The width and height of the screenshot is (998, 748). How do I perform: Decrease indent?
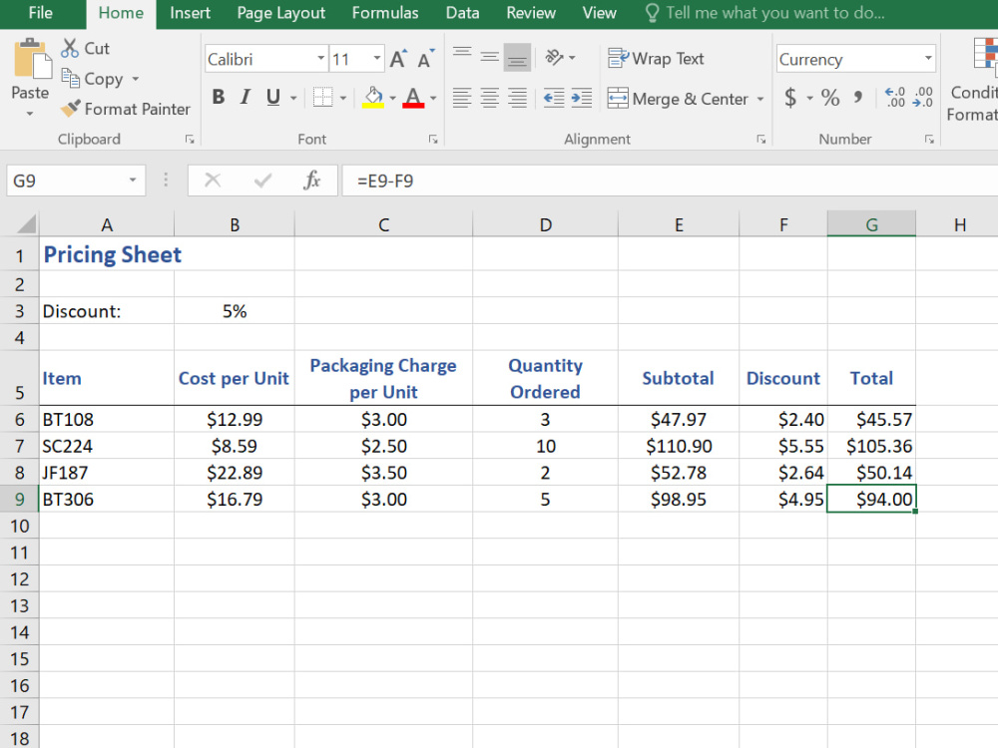coord(554,98)
